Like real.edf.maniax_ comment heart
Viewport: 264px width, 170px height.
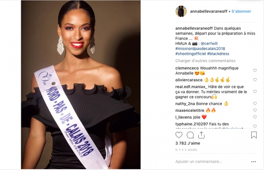click(x=255, y=92)
